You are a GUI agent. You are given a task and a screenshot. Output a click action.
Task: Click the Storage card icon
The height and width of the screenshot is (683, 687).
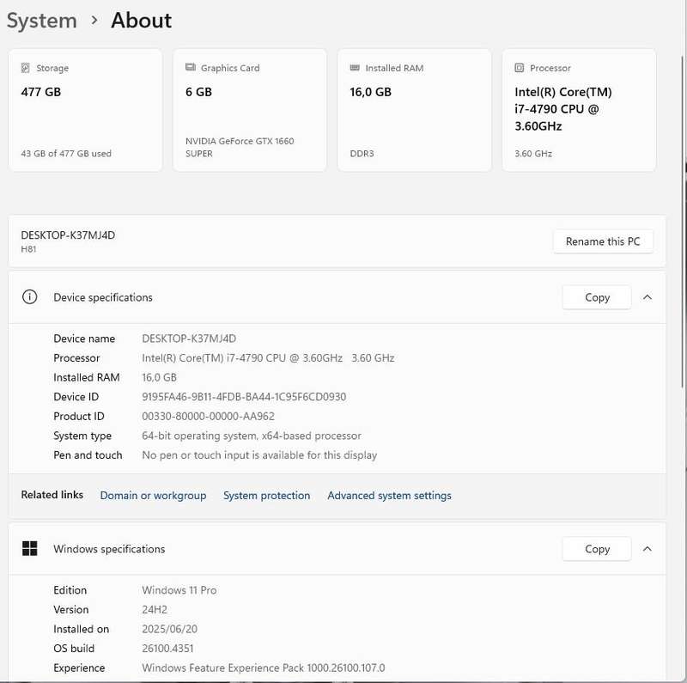tap(26, 68)
